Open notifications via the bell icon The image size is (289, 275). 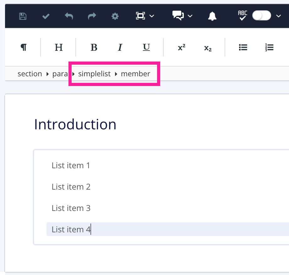tap(212, 16)
